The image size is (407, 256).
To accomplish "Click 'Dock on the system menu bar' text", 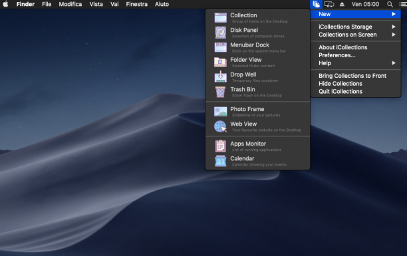I will point(259,51).
